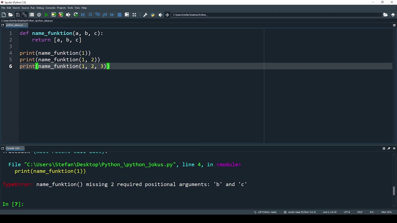Maximize the current pane

(x=127, y=15)
